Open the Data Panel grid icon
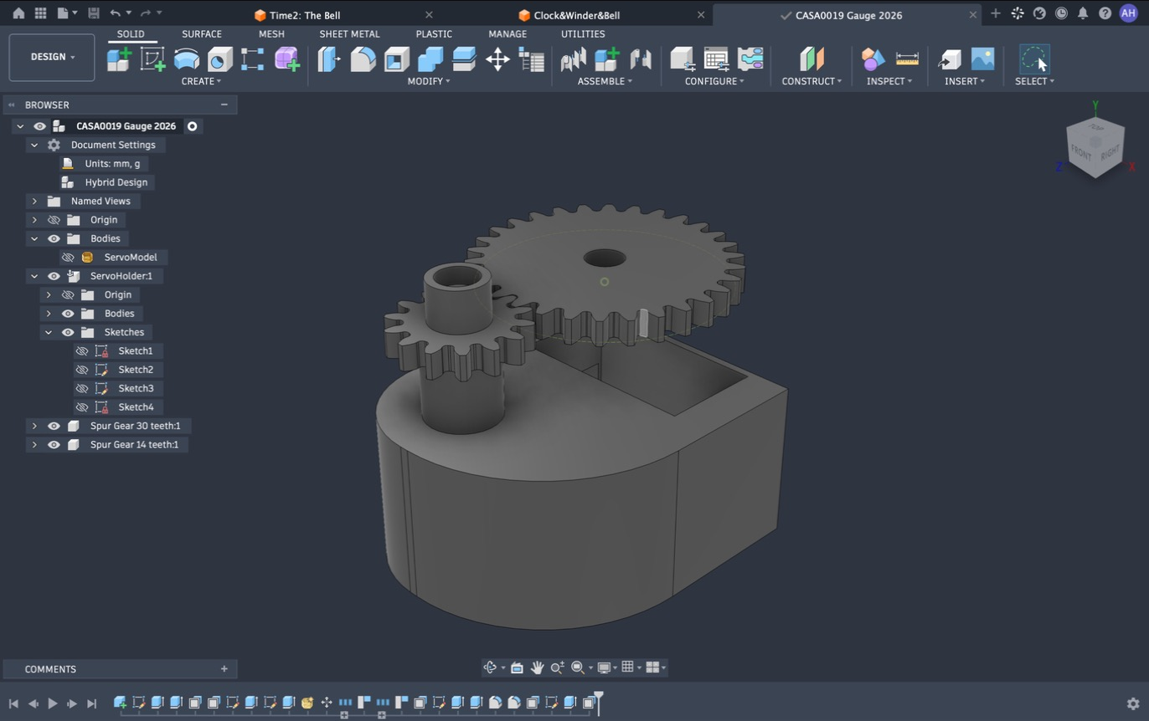This screenshot has width=1149, height=721. [x=40, y=13]
